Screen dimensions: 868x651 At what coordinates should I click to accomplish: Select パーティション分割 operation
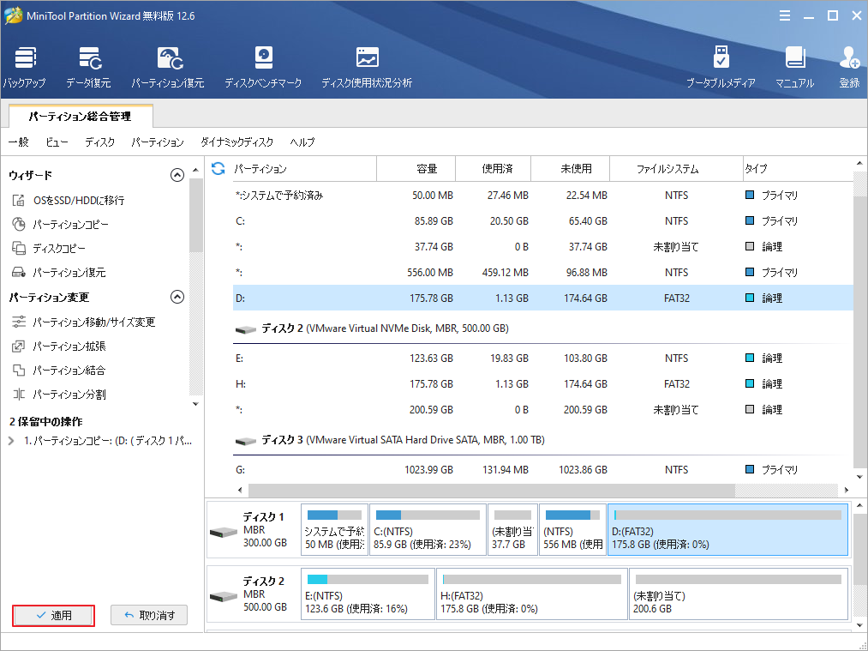[58, 395]
